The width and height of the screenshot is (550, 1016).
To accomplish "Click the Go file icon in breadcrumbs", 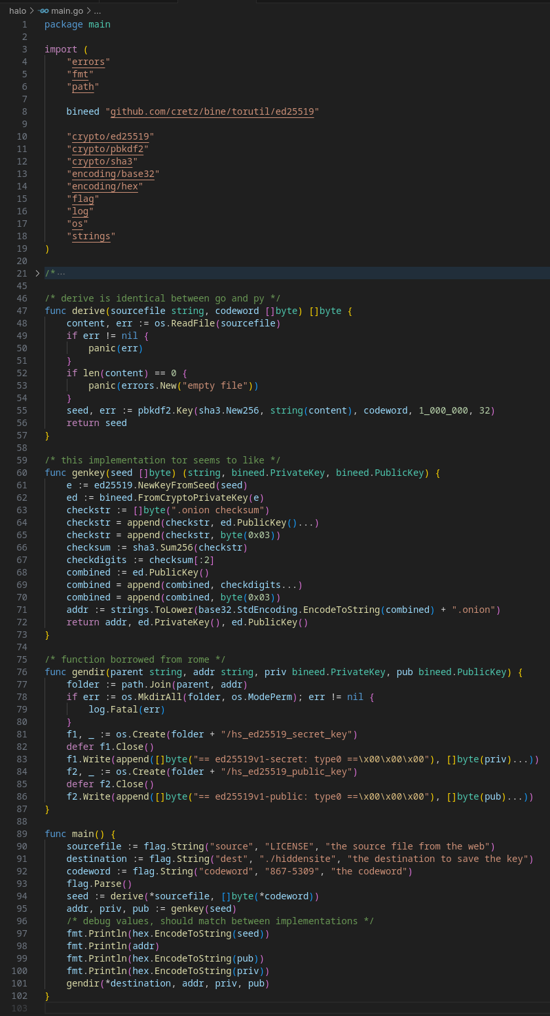I will 43,11.
